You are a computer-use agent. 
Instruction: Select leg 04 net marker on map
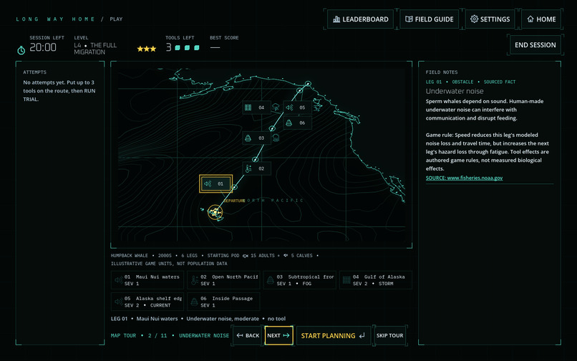tap(256, 107)
